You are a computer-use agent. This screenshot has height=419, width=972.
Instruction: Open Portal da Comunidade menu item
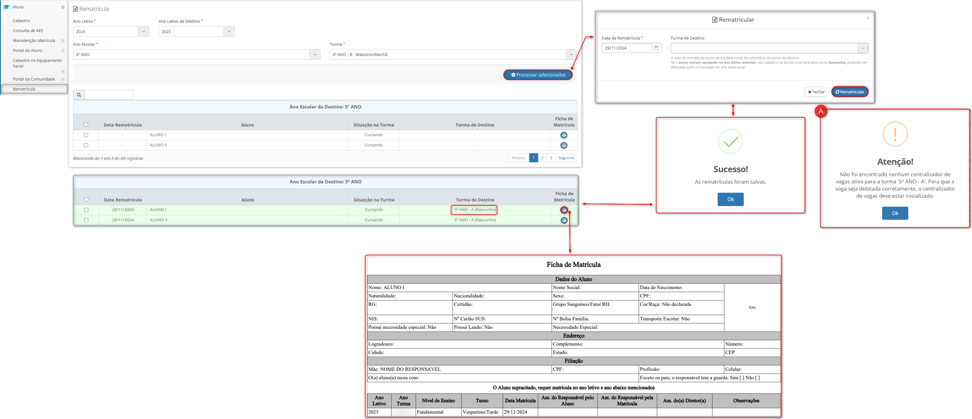click(x=34, y=79)
